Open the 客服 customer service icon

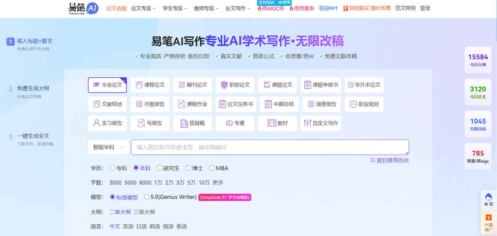(x=489, y=196)
